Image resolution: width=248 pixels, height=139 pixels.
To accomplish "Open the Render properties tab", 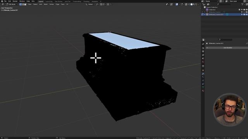I will [203, 48].
